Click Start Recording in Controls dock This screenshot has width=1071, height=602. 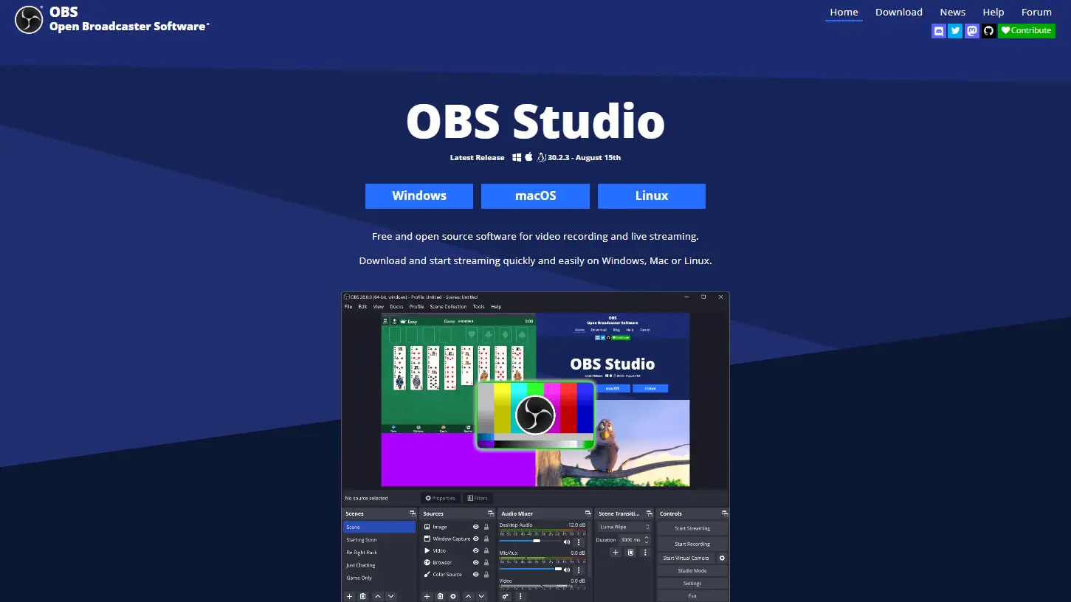coord(692,544)
